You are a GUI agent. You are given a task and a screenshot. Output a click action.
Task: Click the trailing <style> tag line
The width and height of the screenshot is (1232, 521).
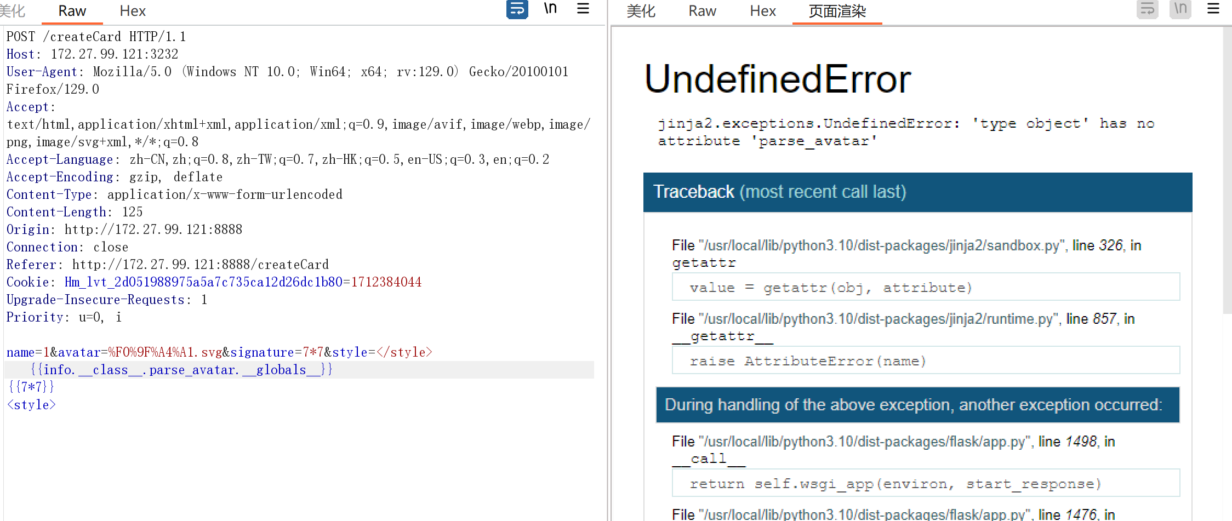[31, 405]
